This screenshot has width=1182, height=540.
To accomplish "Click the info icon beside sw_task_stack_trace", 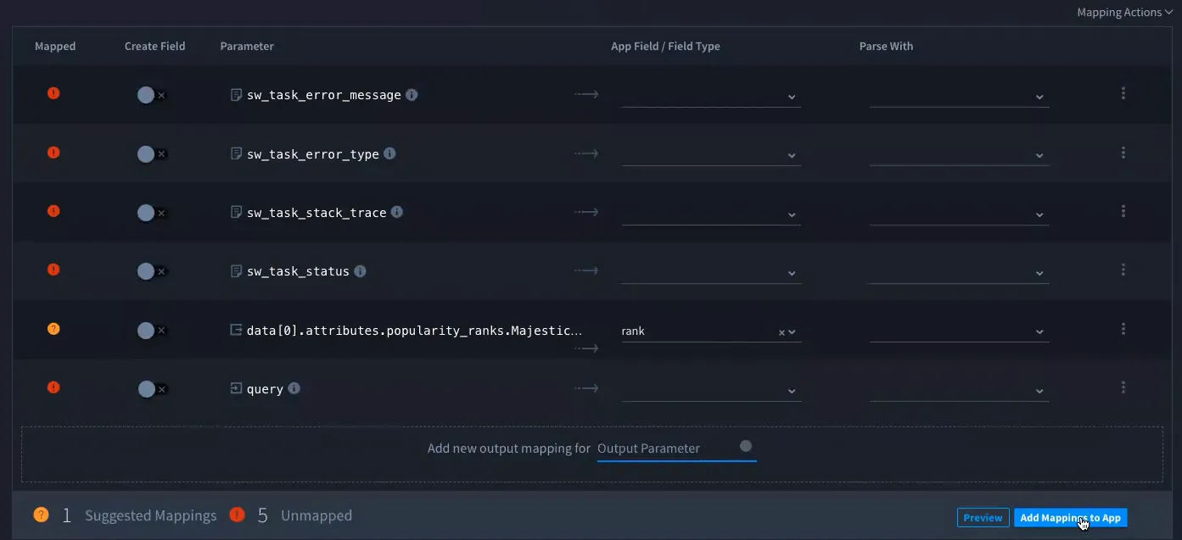I will [x=396, y=212].
